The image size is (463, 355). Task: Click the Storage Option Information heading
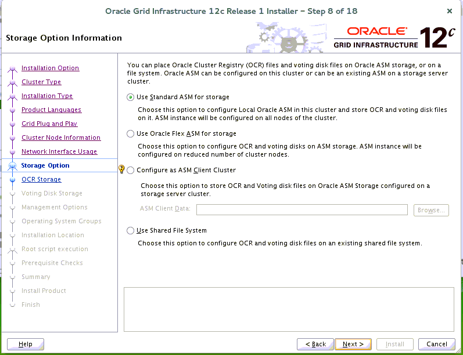coord(64,38)
